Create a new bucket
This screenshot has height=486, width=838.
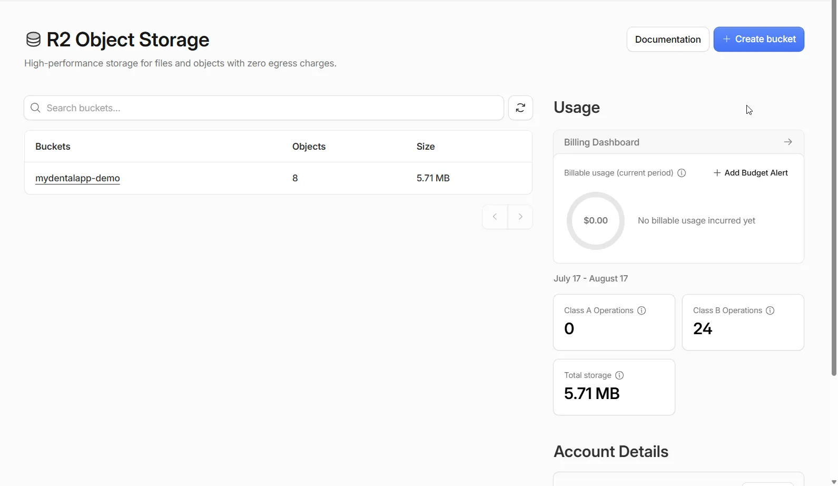click(758, 40)
